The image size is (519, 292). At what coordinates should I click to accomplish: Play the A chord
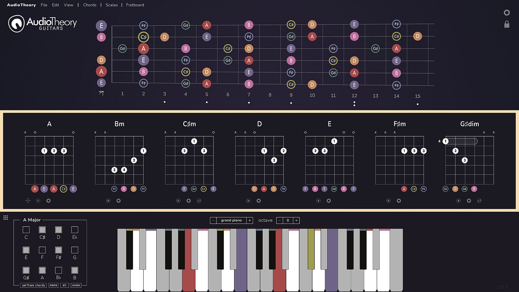click(38, 201)
